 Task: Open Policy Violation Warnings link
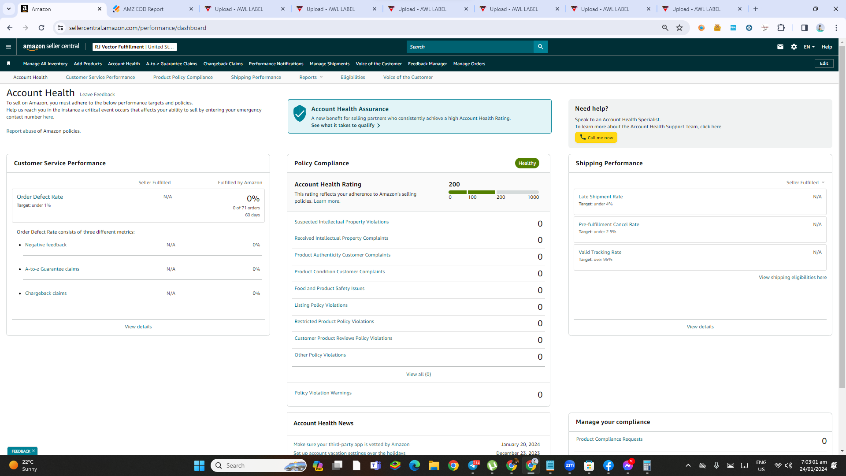(x=323, y=393)
